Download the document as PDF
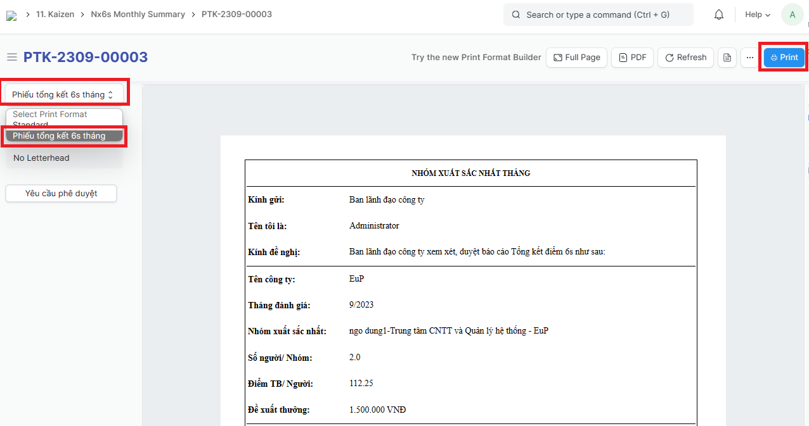 (x=632, y=58)
